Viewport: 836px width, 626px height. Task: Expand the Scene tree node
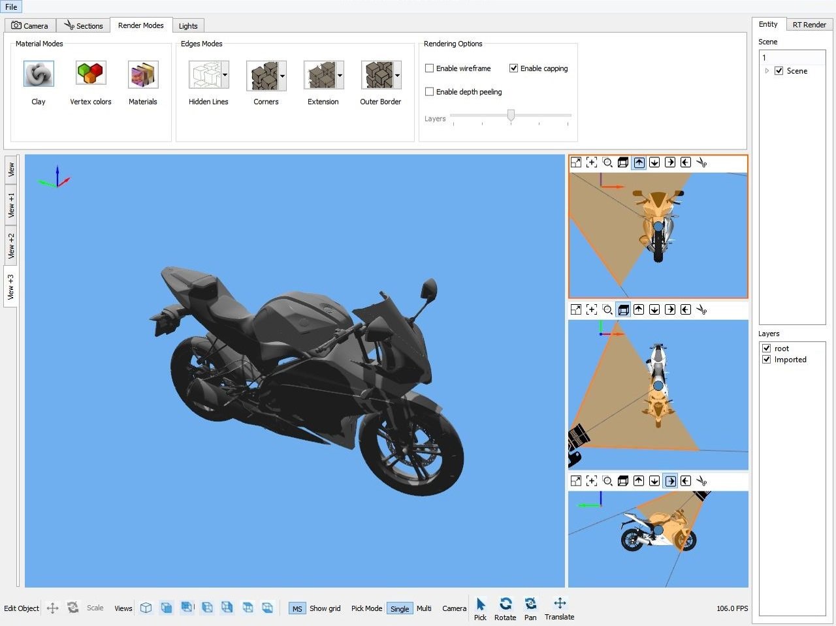click(x=766, y=70)
